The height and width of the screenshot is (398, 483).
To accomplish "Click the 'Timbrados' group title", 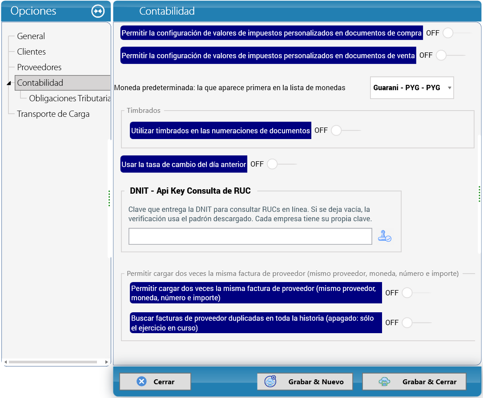I will coord(144,111).
